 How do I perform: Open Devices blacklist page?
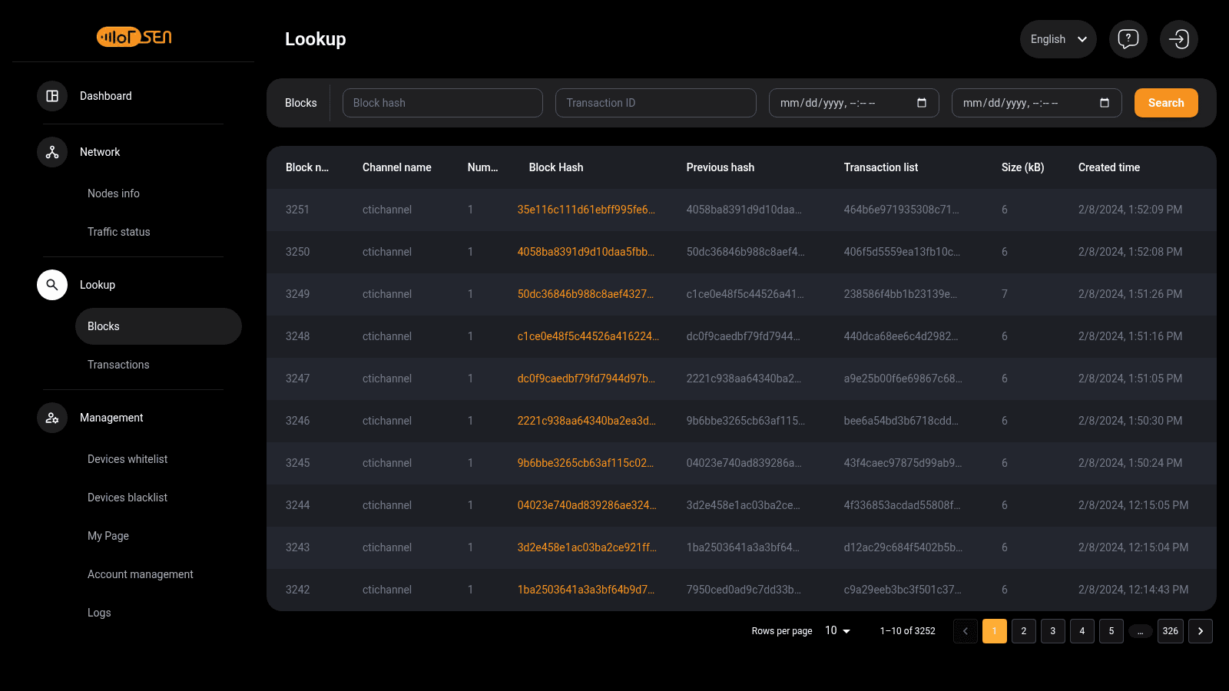tap(128, 498)
